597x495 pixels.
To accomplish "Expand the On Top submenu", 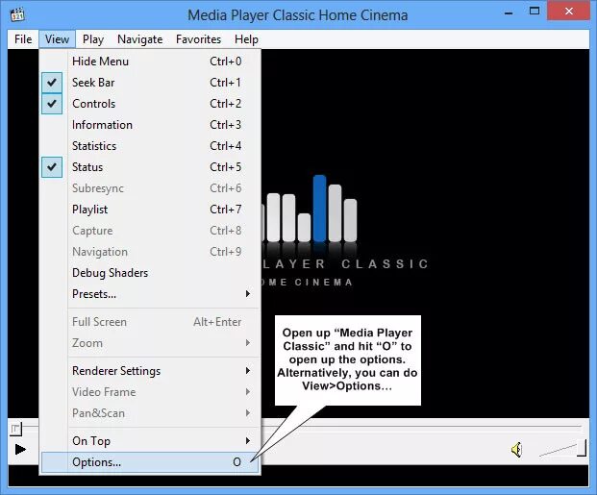I will (x=150, y=441).
